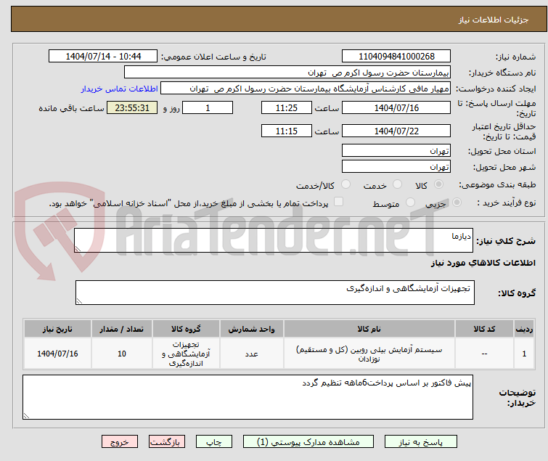Click the remaining time 23:55:31 field

tap(132, 107)
